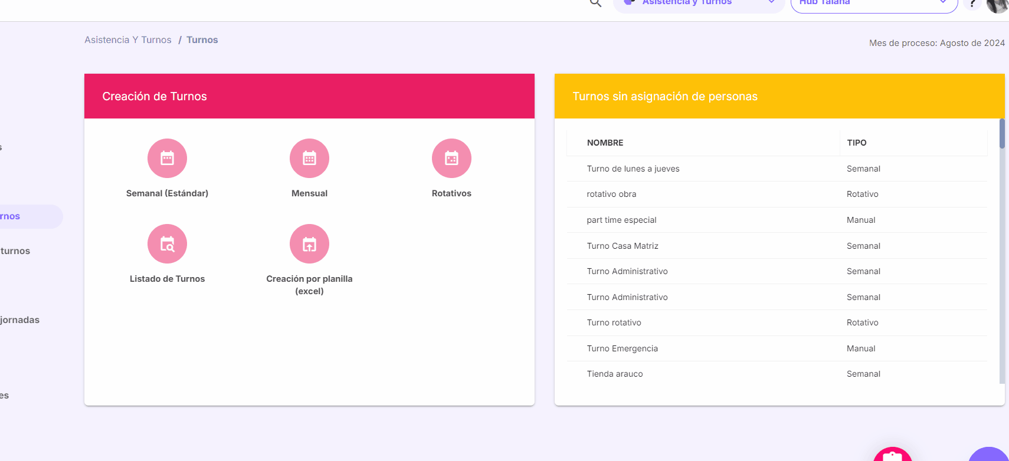Select row Turno rotativo
This screenshot has width=1009, height=461.
777,322
